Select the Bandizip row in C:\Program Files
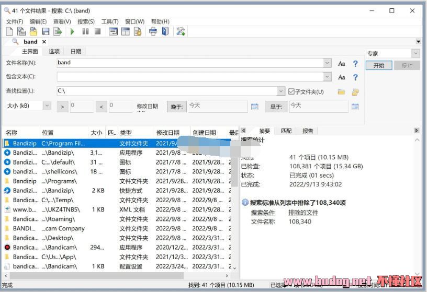 coord(117,143)
